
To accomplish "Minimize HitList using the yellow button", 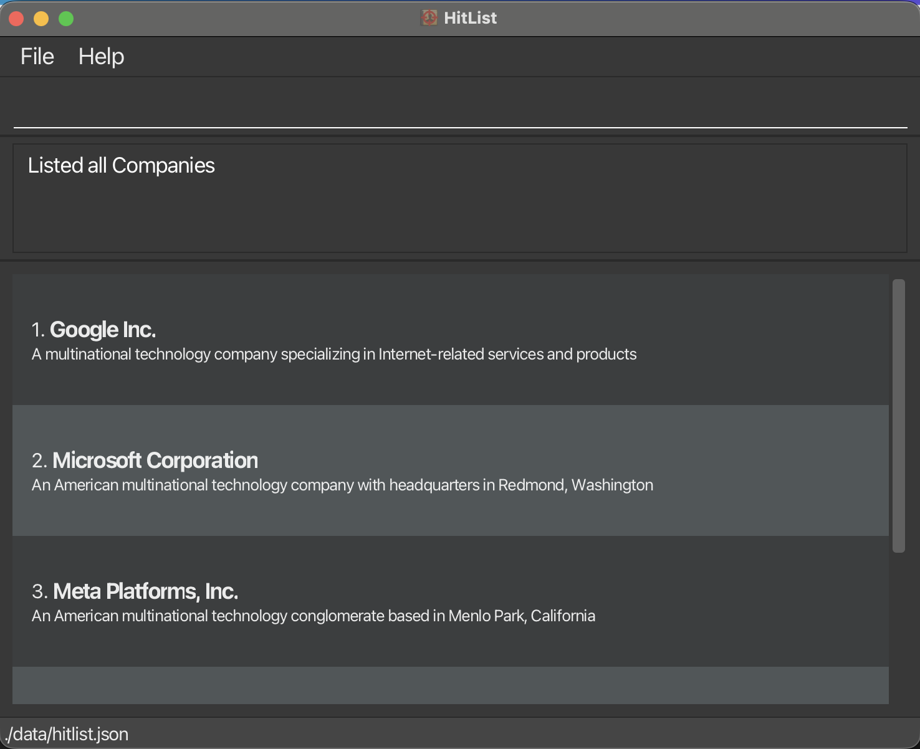I will click(x=41, y=18).
